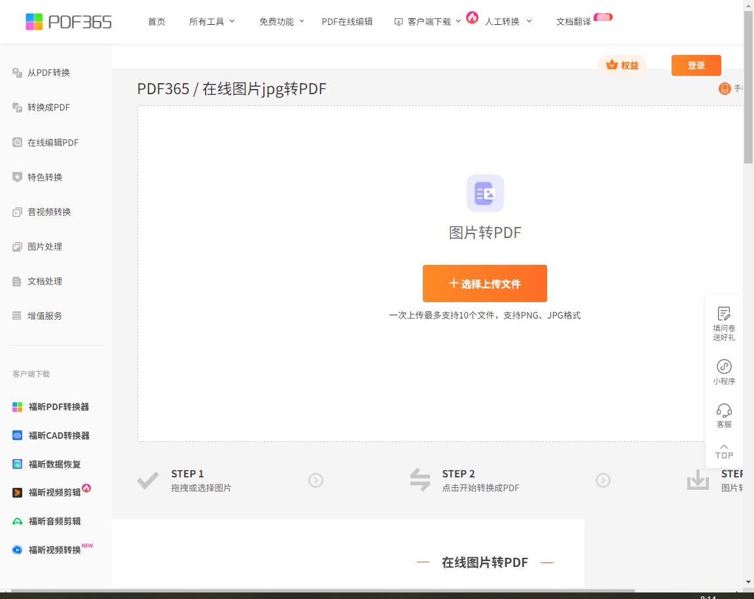Open the 福昕音频剪辑 download link
The width and height of the screenshot is (754, 599).
click(54, 521)
